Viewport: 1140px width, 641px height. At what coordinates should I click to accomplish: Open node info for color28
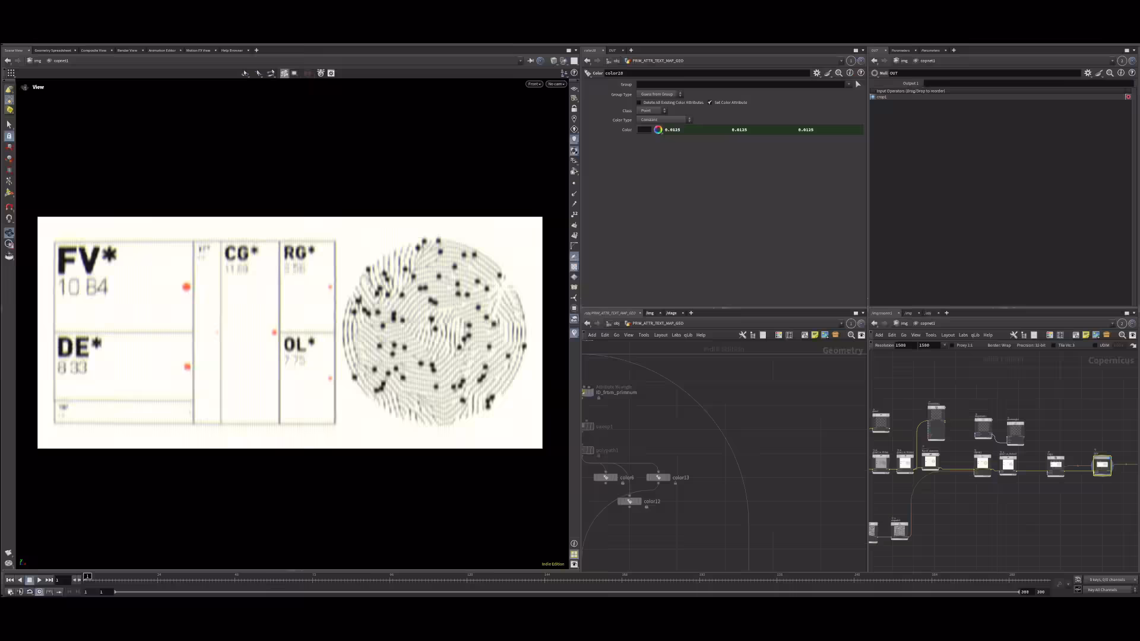tap(850, 73)
